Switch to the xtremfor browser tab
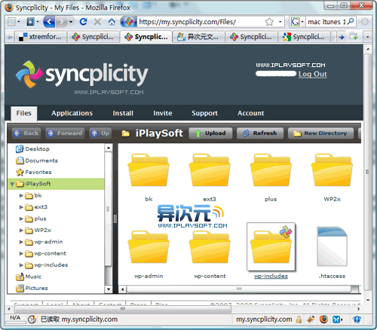377x330 pixels. click(41, 37)
